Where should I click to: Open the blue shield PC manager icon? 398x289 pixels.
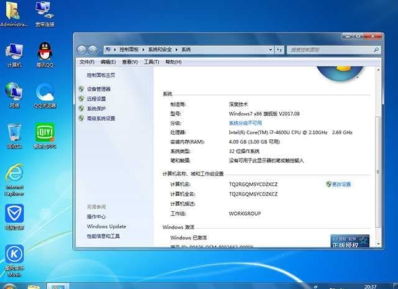pyautogui.click(x=14, y=217)
